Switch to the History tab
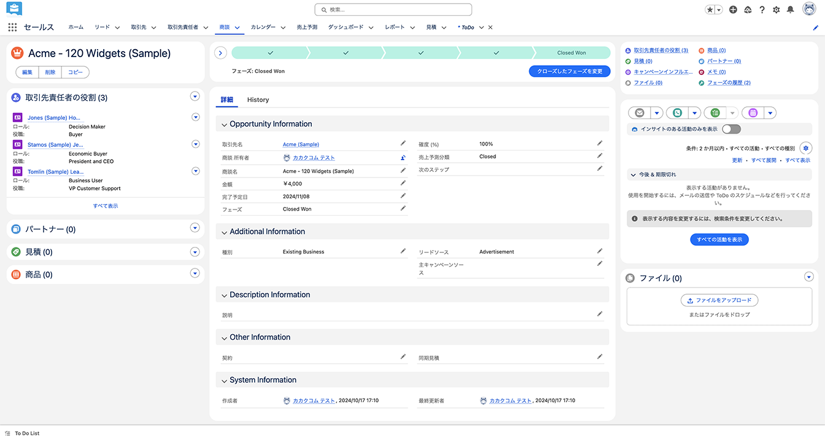This screenshot has height=441, width=825. [258, 100]
